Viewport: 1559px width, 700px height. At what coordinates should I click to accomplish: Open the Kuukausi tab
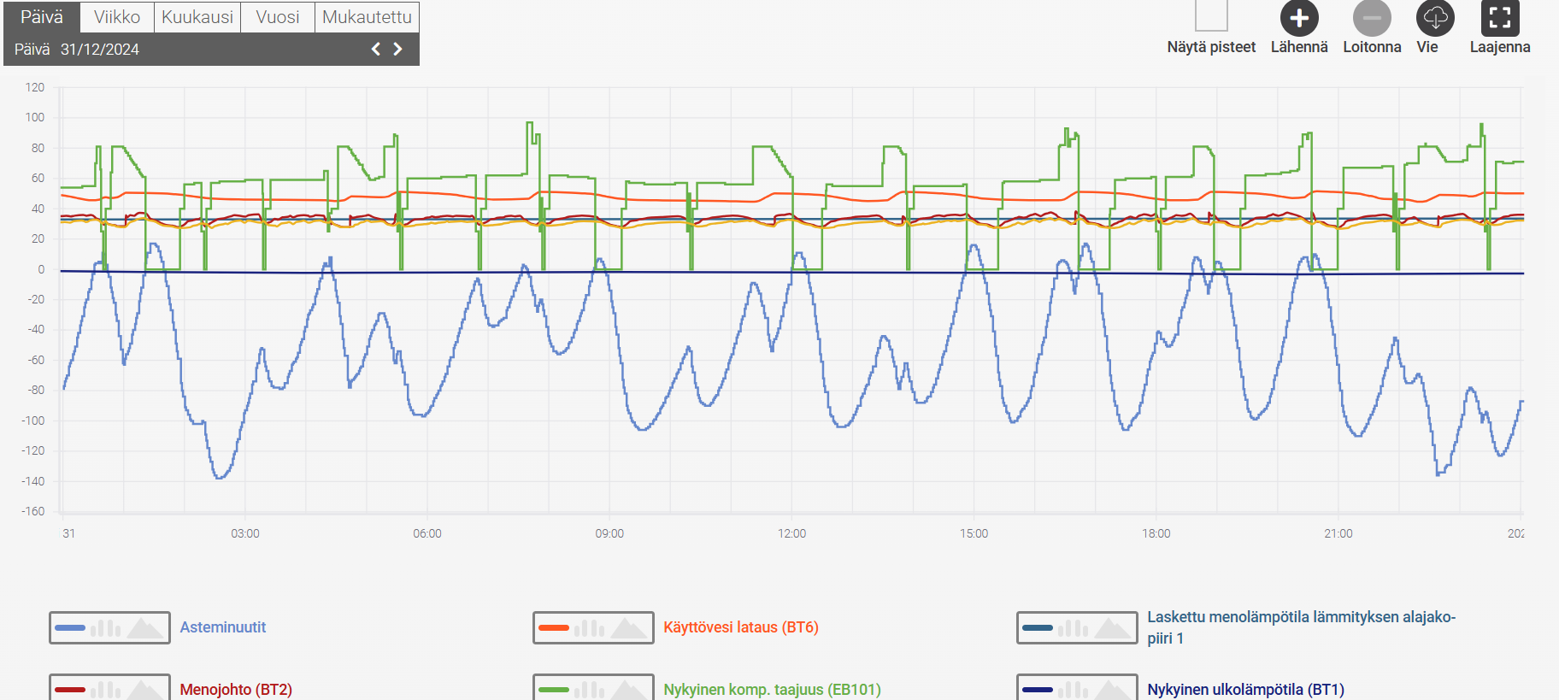click(197, 17)
